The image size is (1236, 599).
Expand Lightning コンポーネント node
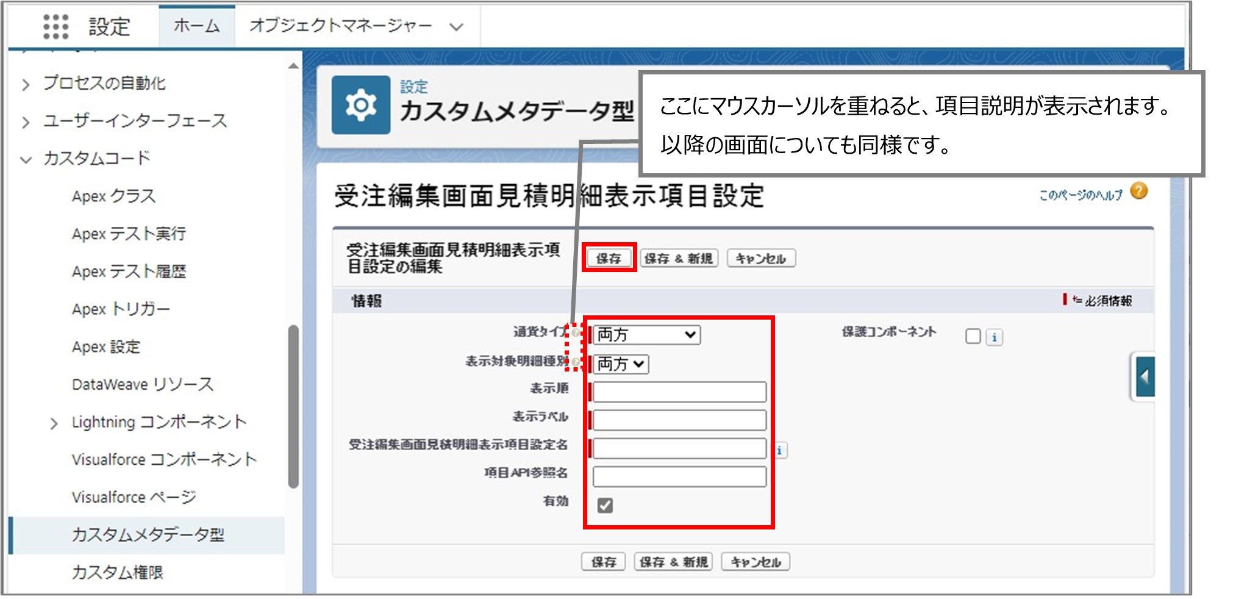click(54, 423)
